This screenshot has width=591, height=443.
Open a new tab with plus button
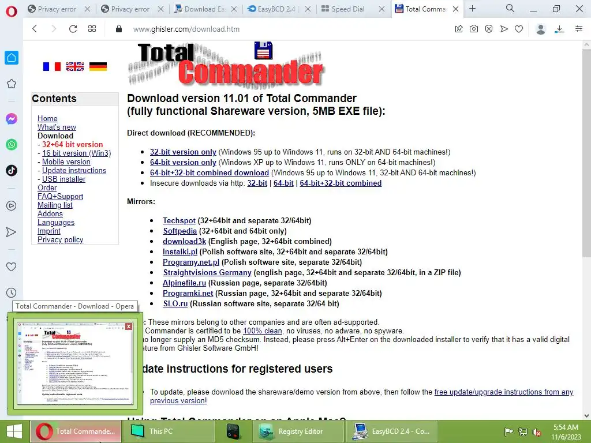tap(472, 8)
